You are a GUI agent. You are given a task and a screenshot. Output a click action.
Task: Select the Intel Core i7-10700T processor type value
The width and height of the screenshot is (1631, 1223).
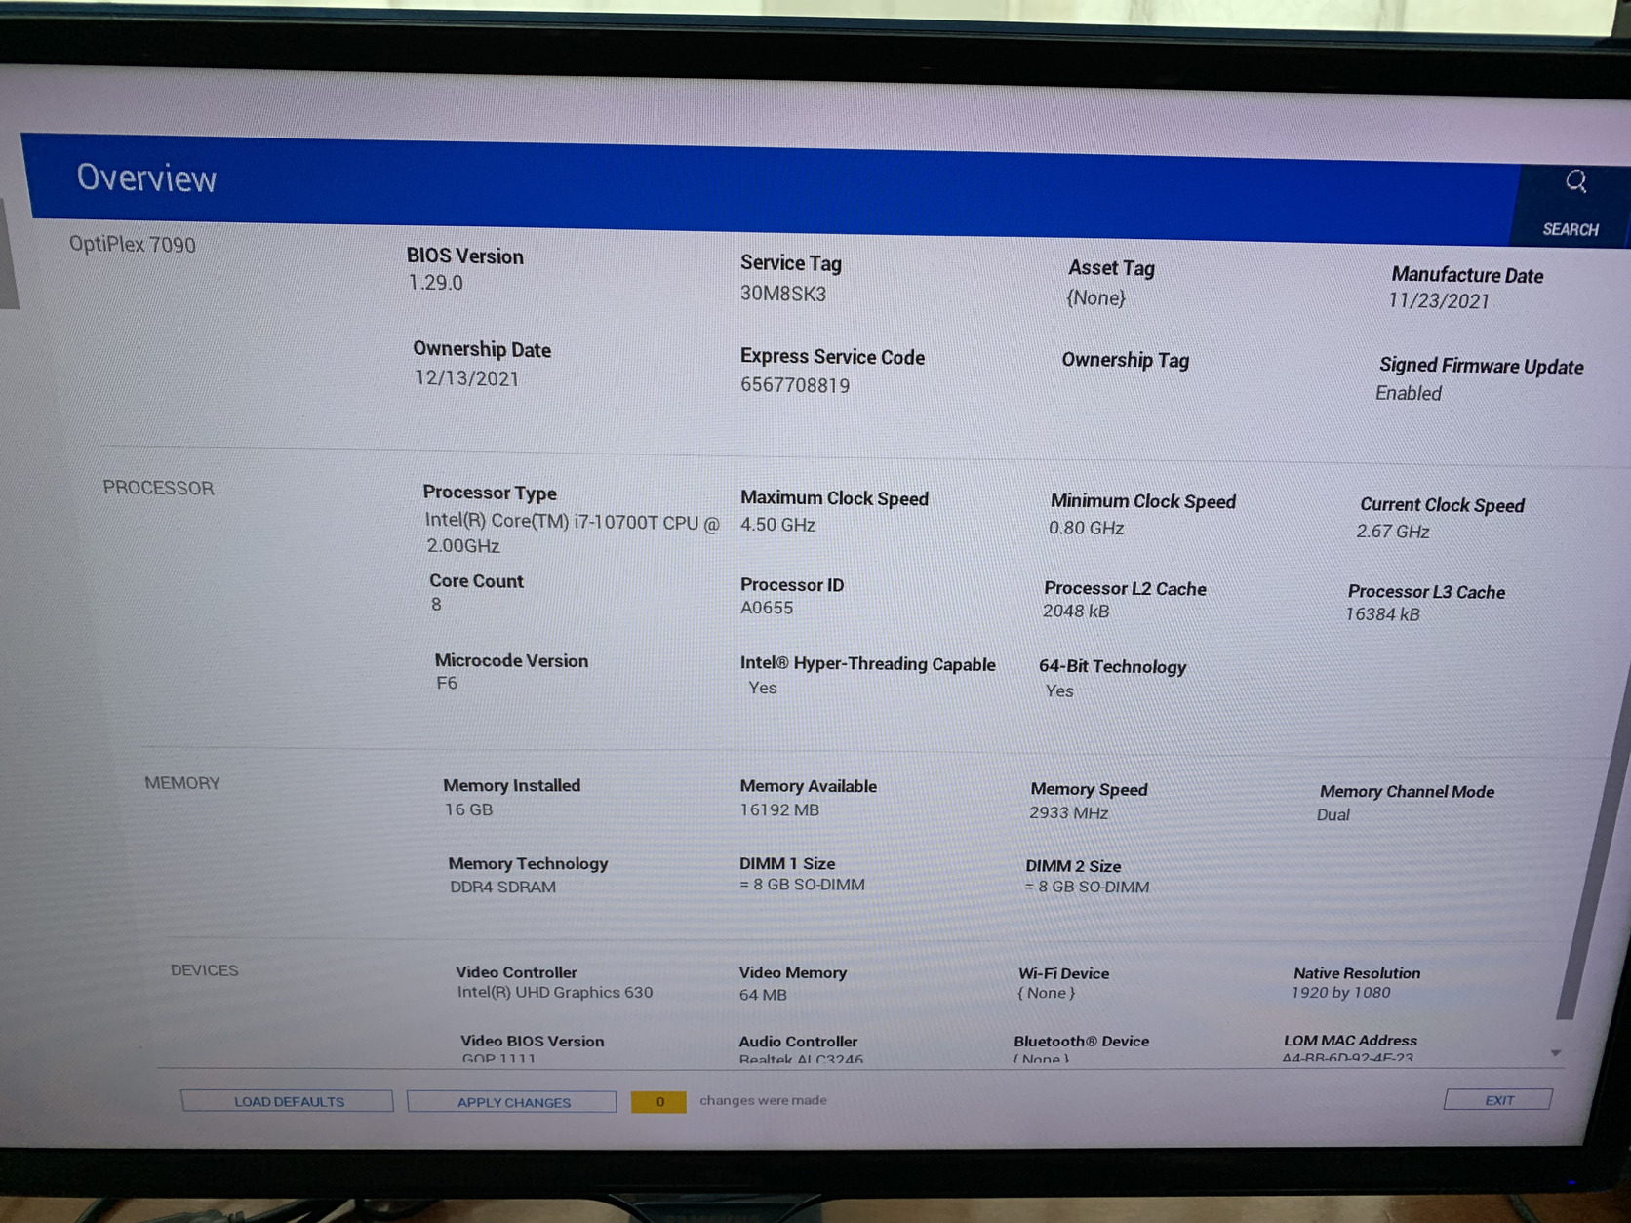[x=573, y=533]
